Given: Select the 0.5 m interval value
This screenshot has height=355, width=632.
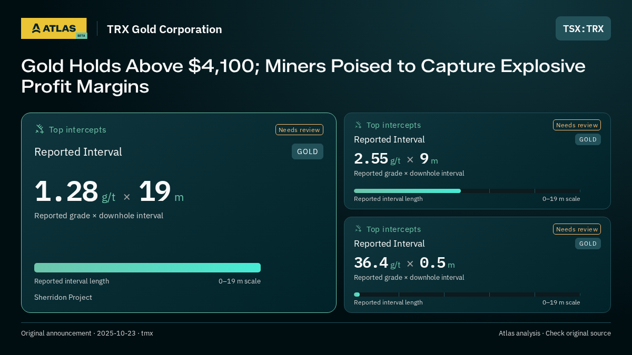Looking at the screenshot, I should (x=437, y=263).
